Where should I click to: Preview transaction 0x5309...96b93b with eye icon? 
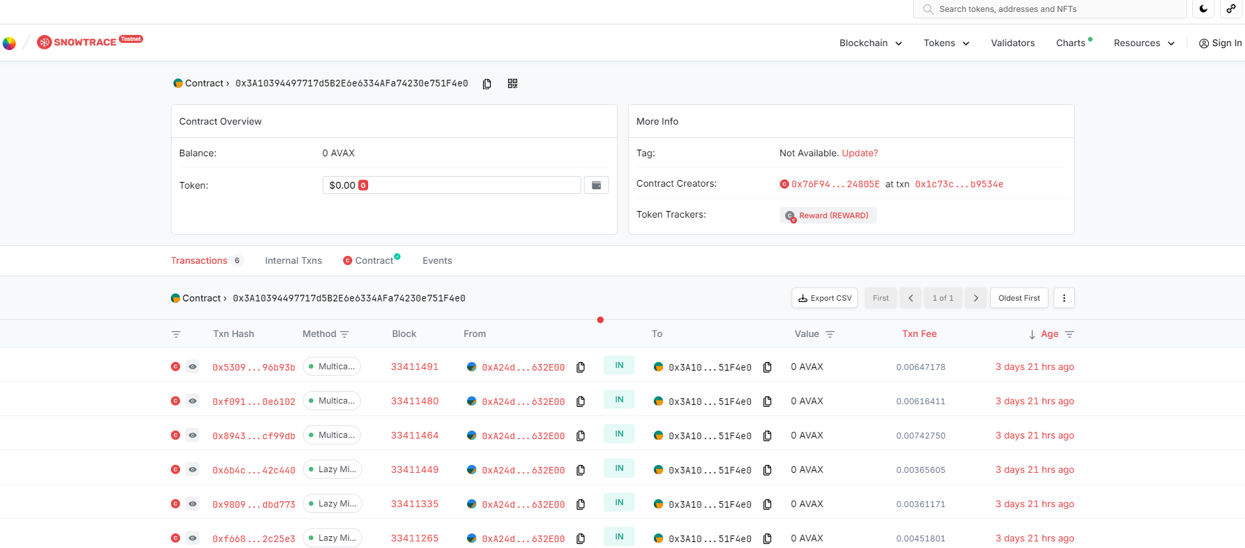click(193, 367)
